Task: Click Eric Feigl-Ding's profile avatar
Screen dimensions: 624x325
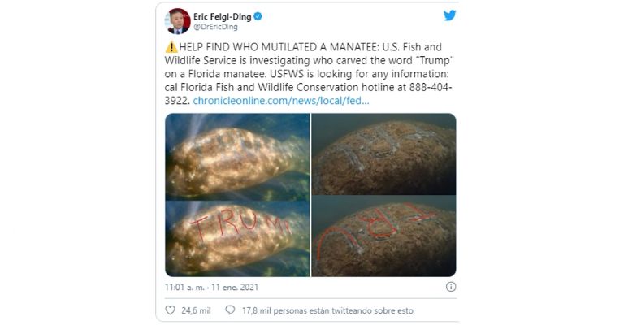Action: [177, 21]
